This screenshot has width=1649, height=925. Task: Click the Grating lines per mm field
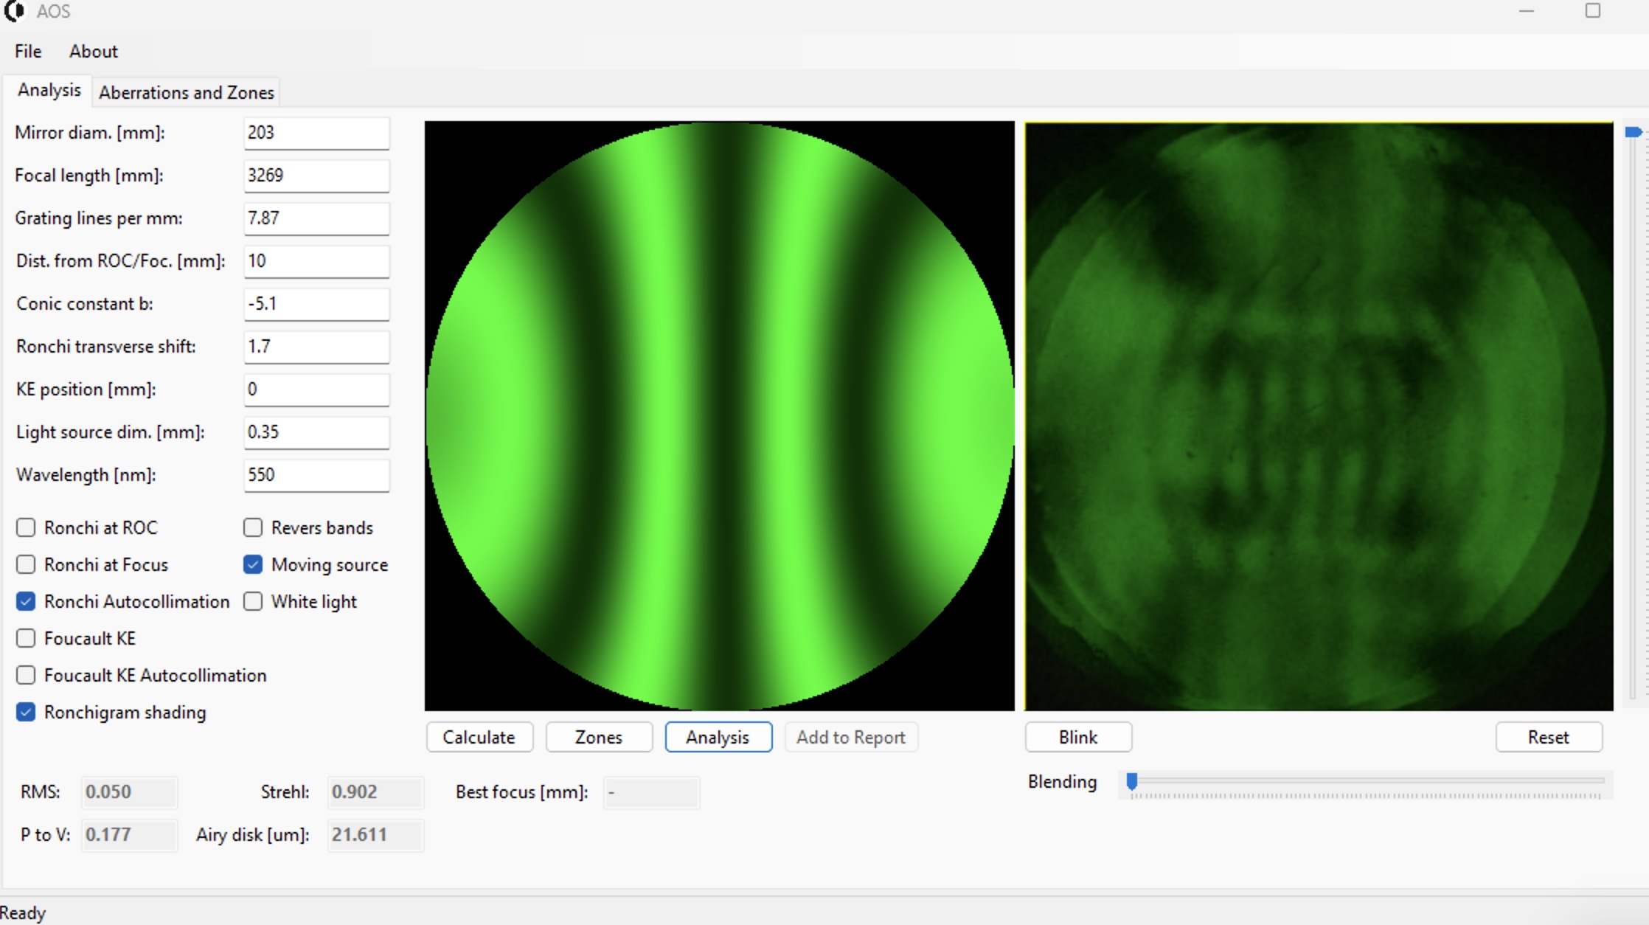pyautogui.click(x=316, y=218)
